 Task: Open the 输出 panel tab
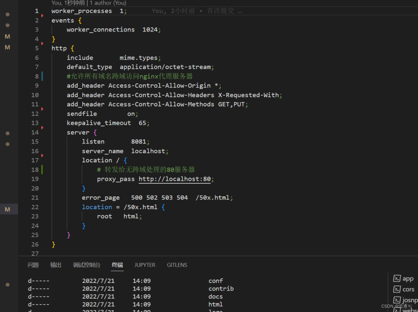[x=56, y=265]
